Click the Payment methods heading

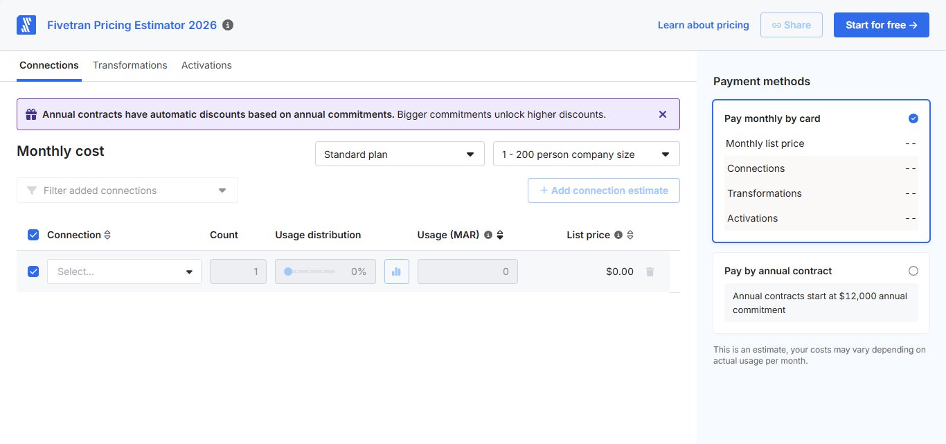(x=762, y=81)
